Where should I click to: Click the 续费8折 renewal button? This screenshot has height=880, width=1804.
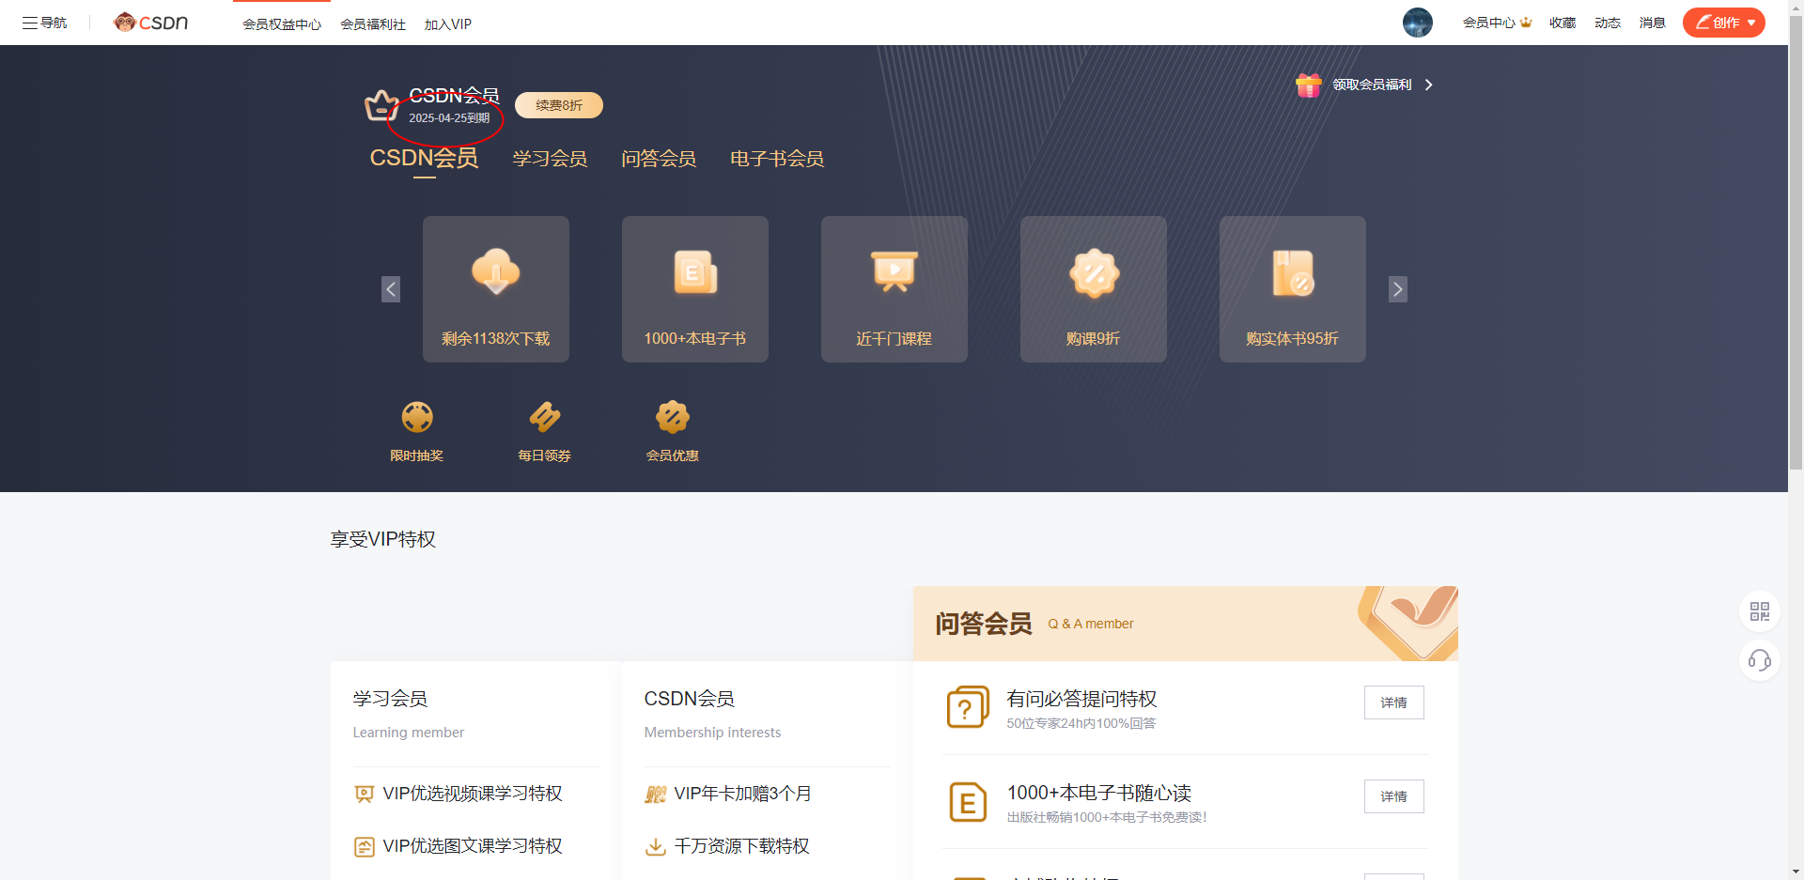click(559, 105)
